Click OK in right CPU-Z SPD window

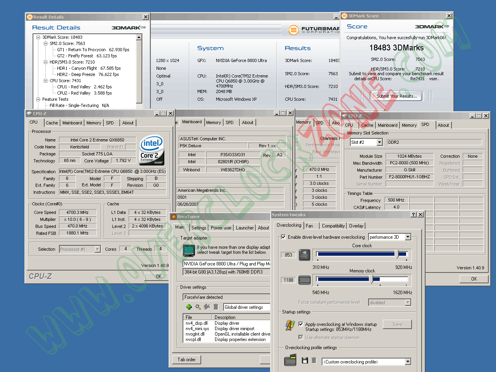474,279
